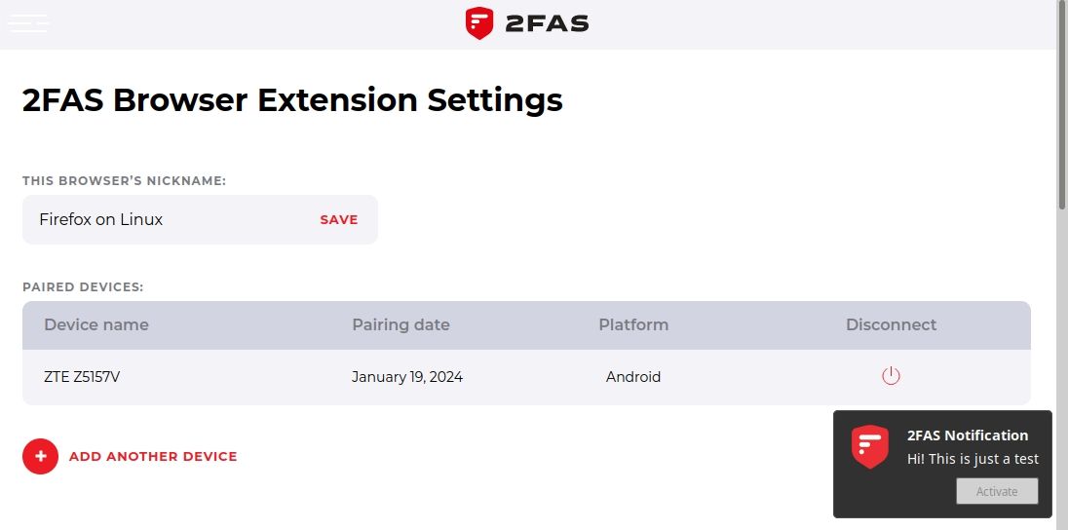Click the Pairing date column header
The height and width of the screenshot is (530, 1068).
tap(400, 325)
